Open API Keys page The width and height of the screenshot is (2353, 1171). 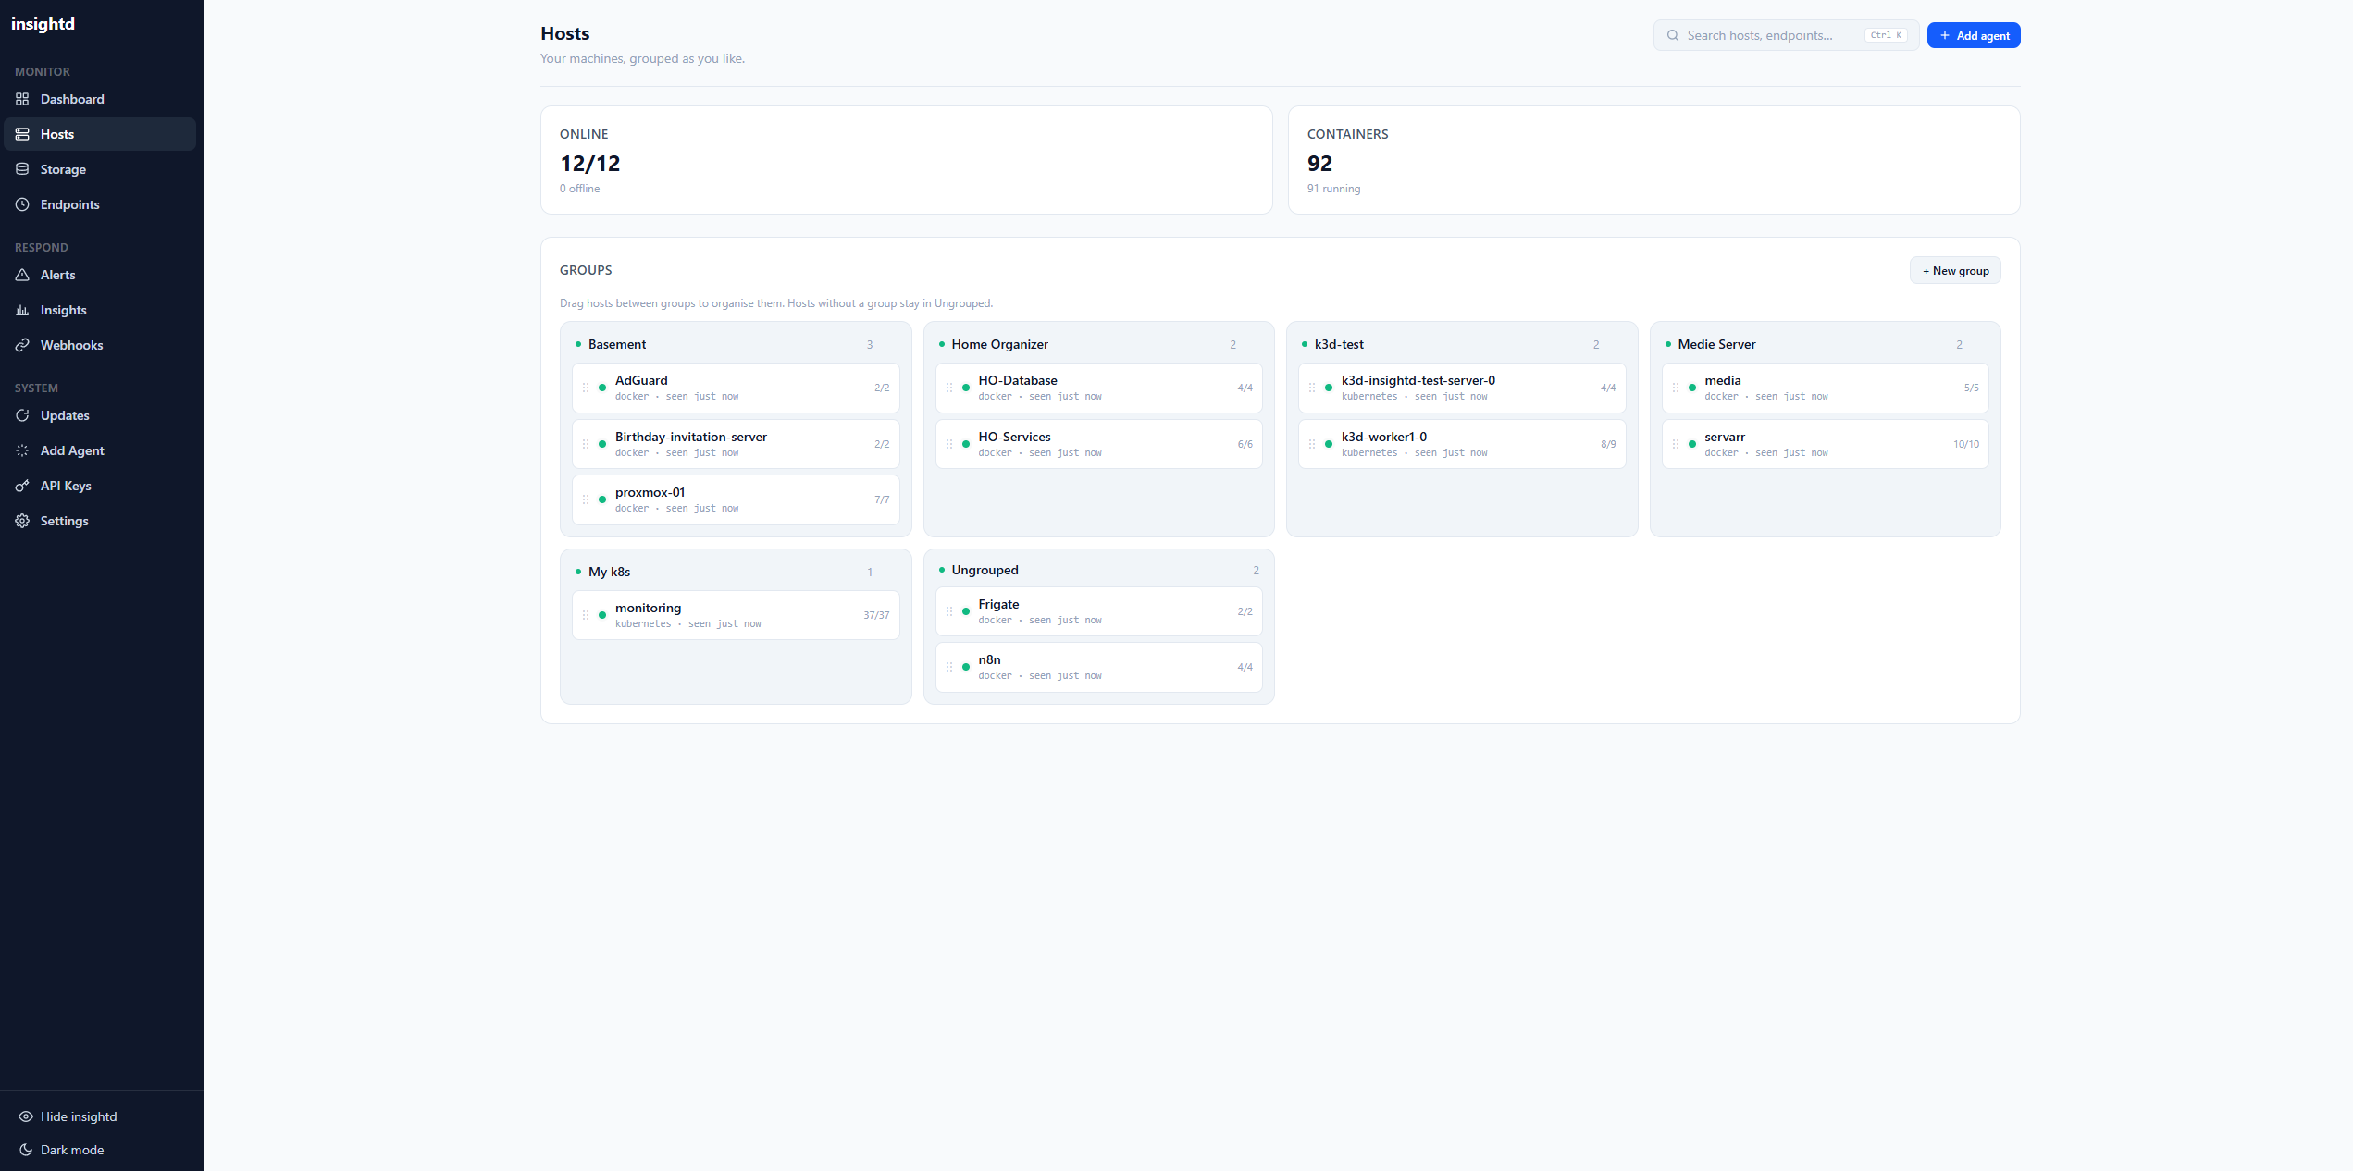tap(100, 486)
